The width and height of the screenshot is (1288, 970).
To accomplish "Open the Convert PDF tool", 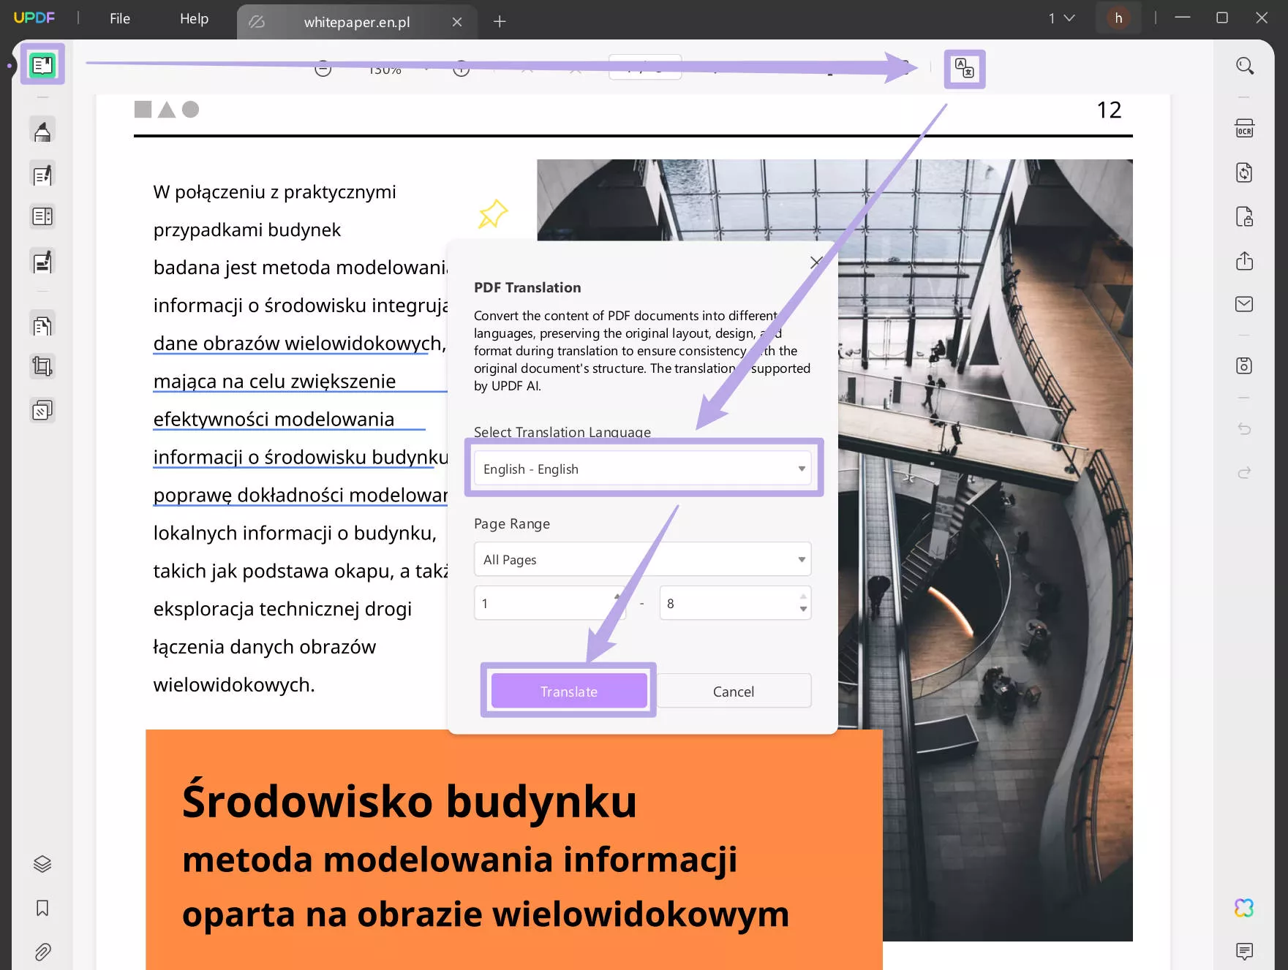I will (1244, 173).
